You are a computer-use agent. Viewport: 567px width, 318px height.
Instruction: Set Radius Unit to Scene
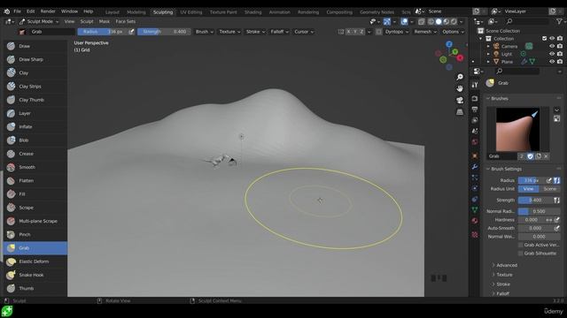point(549,189)
